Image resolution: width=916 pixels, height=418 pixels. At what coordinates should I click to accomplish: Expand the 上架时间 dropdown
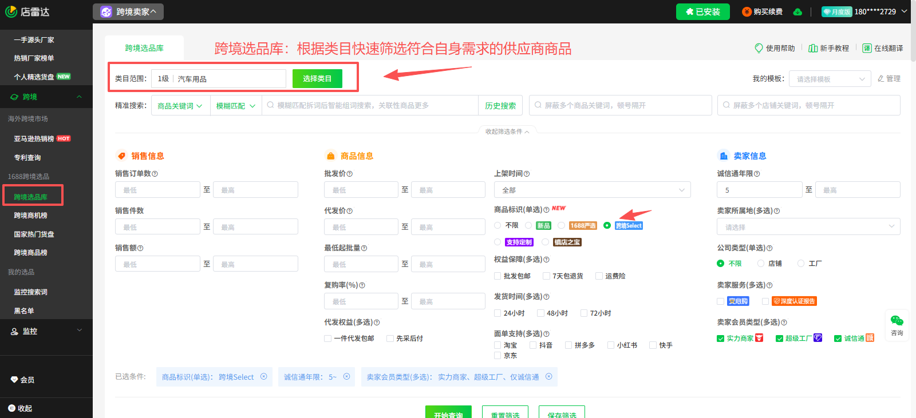pyautogui.click(x=592, y=190)
